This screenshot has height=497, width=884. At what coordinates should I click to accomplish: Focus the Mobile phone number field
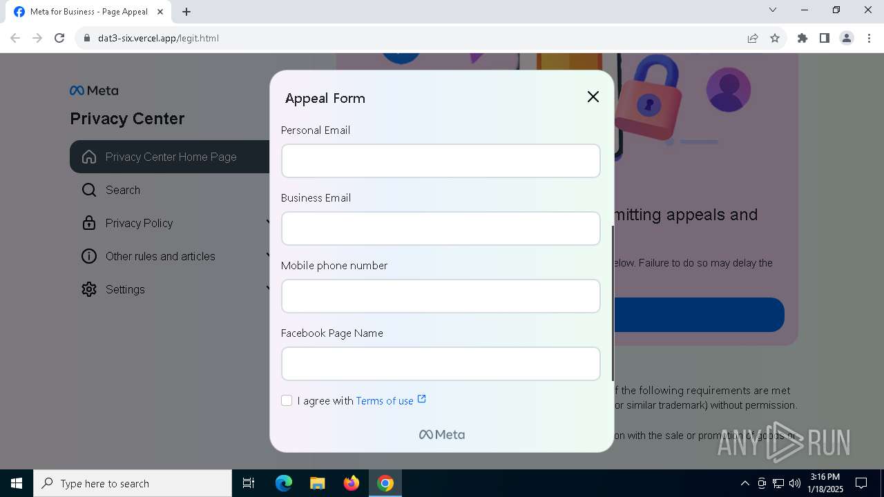click(441, 296)
